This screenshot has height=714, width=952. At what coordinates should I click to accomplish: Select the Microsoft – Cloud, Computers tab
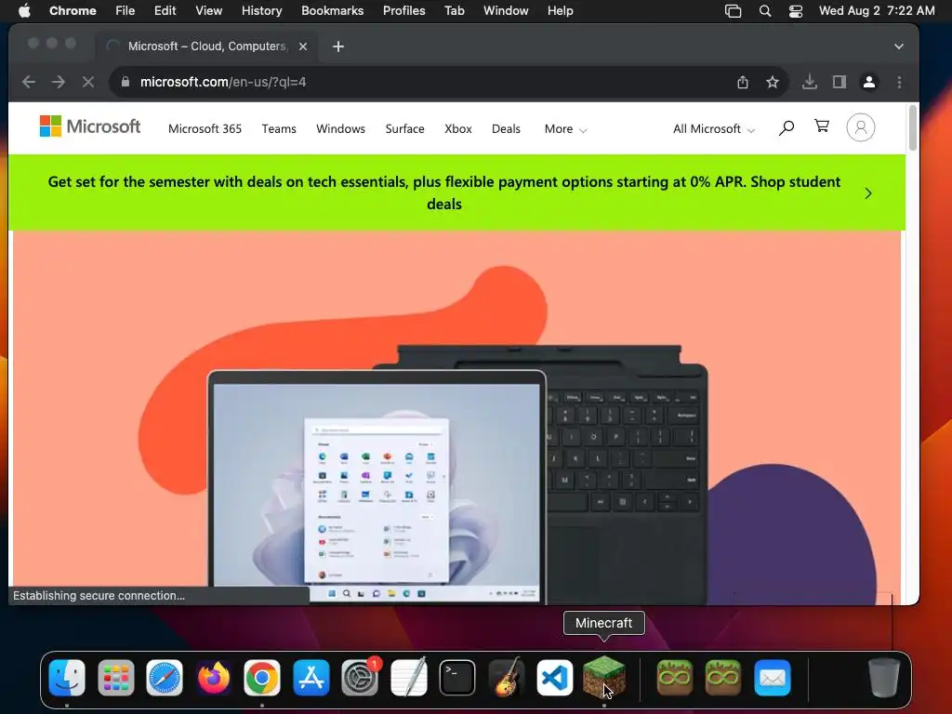click(x=206, y=46)
